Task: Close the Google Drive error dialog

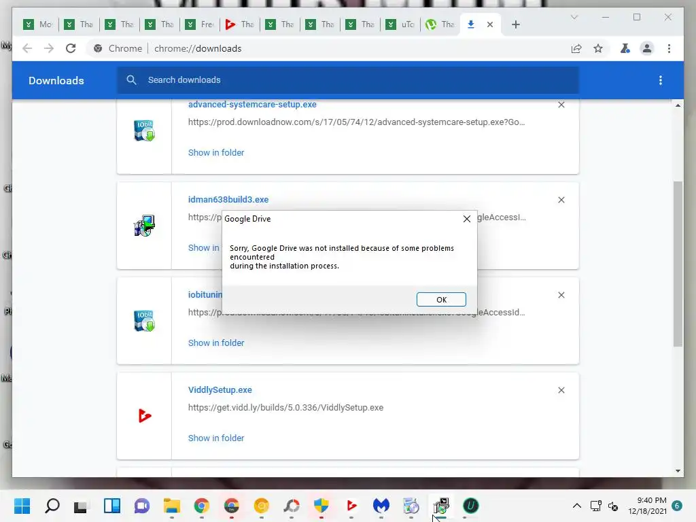Action: (x=466, y=219)
